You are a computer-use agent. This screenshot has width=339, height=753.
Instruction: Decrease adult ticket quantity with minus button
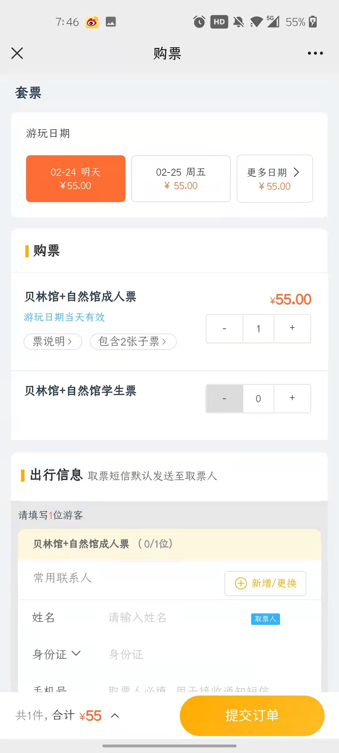(224, 328)
